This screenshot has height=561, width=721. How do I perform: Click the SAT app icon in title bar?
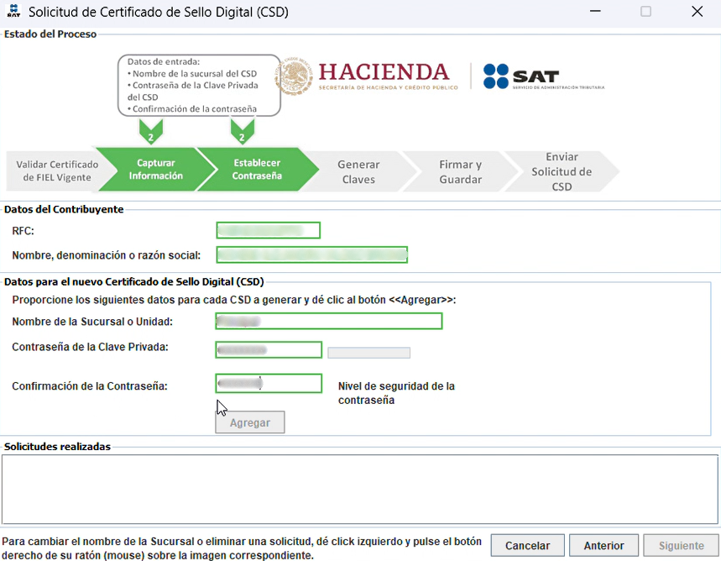(x=13, y=12)
